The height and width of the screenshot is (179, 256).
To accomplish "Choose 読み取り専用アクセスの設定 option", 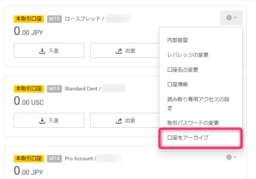I will pyautogui.click(x=198, y=104).
